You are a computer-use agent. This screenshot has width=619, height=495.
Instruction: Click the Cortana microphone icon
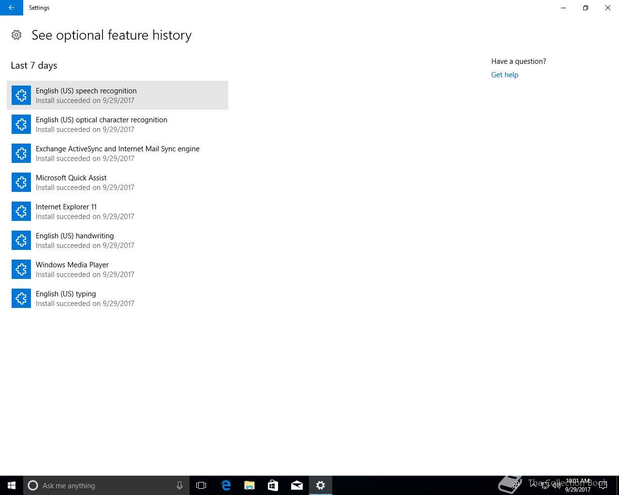[179, 485]
